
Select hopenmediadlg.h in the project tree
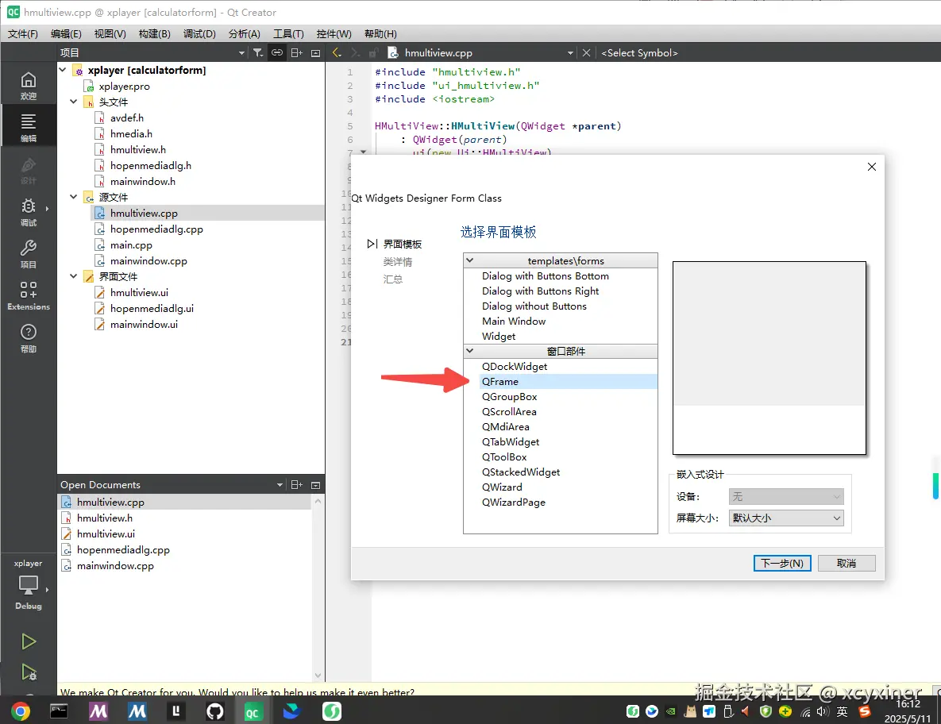tap(151, 166)
